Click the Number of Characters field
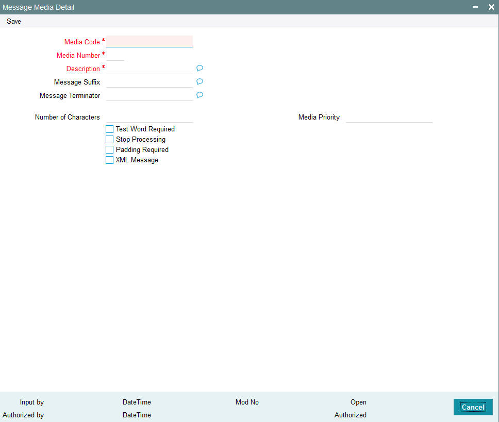The height and width of the screenshot is (422, 499). point(149,117)
